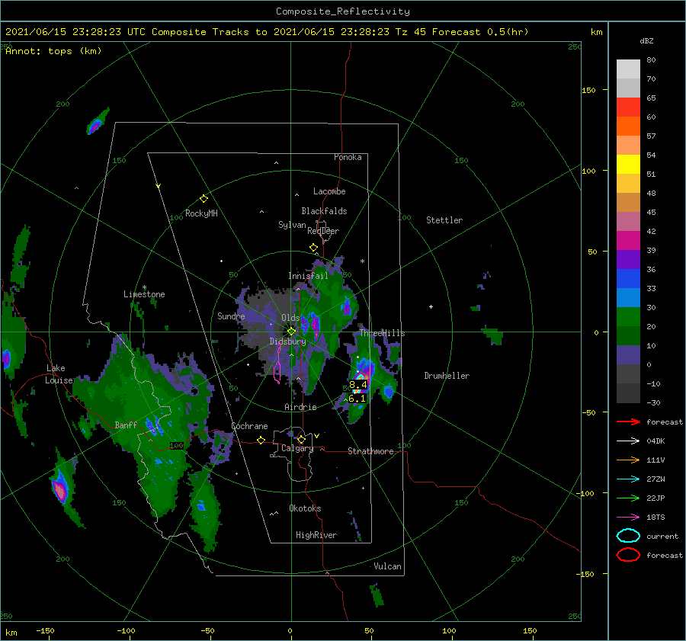Click the magenta storm track line near Didsbury
686x641 pixels.
tap(277, 362)
